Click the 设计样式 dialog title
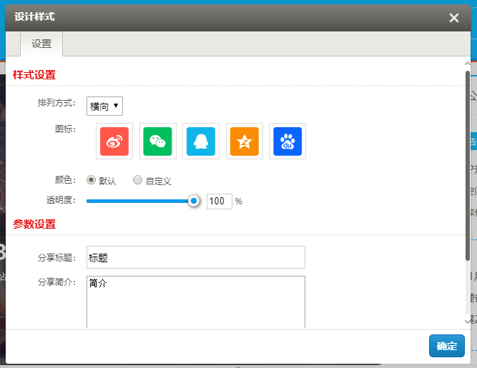477x368 pixels. point(34,16)
